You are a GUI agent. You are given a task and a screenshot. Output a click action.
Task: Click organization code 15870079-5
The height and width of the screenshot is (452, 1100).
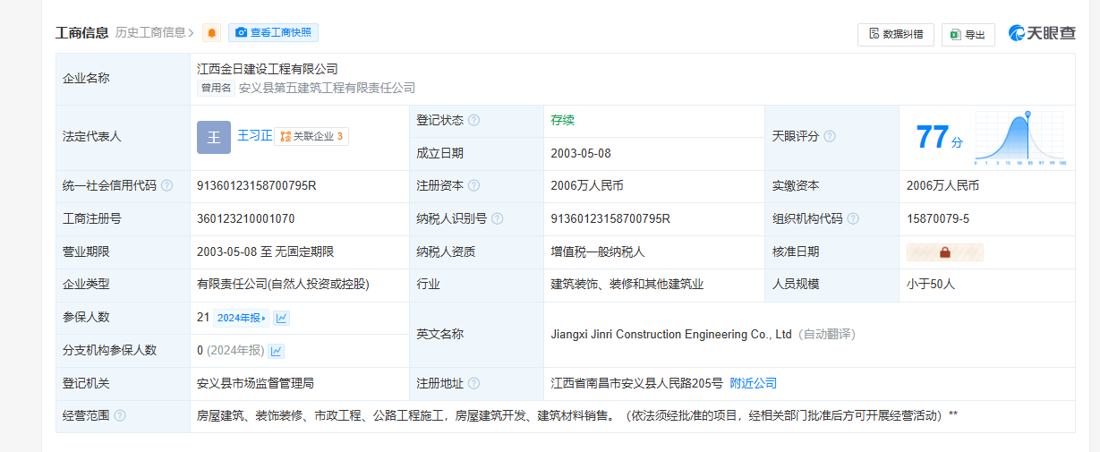click(x=938, y=218)
